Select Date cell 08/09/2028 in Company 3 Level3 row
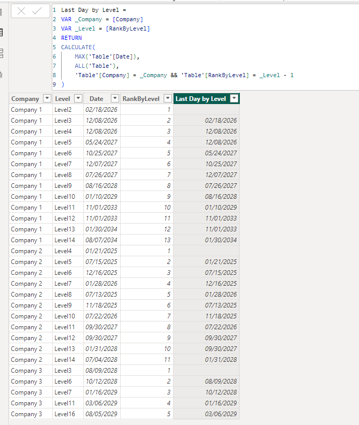Viewport: 359px width, 425px height. point(102,371)
